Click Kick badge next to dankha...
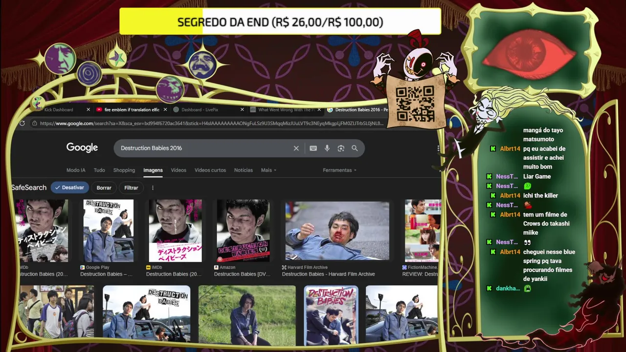 (489, 288)
